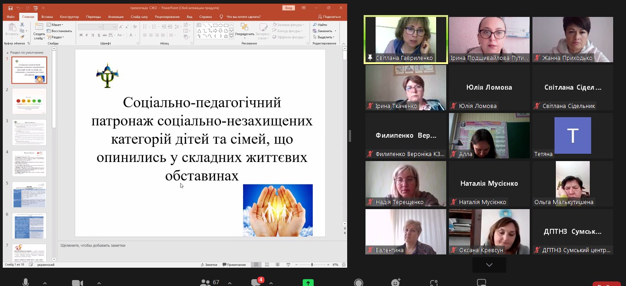Open Zoom participants list showing 67
Viewport: 626px width, 286px height.
pyautogui.click(x=210, y=282)
